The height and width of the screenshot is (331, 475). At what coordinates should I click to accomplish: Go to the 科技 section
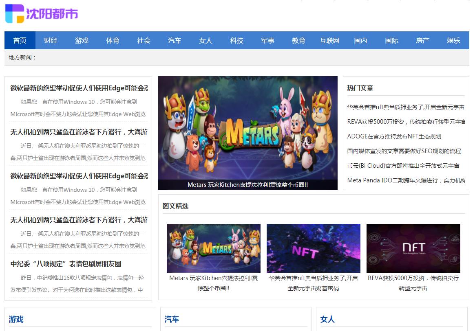click(x=236, y=40)
